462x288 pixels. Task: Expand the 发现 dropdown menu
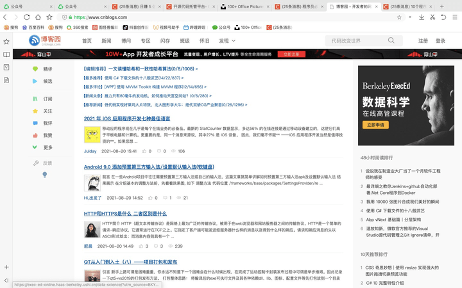(x=227, y=41)
